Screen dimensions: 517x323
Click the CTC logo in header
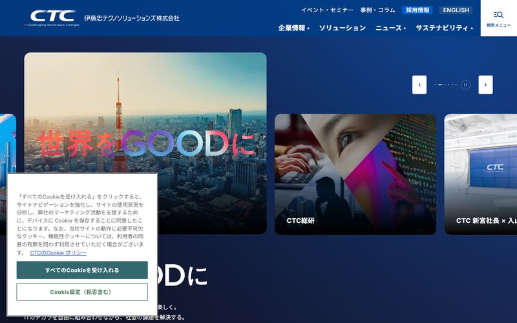click(52, 18)
